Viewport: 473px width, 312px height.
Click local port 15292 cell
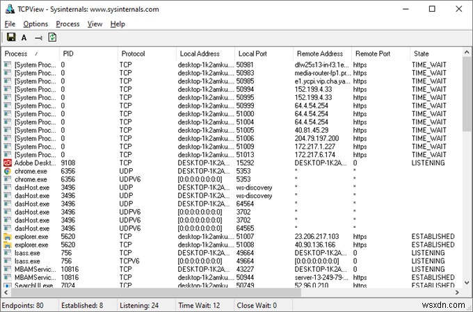click(246, 163)
